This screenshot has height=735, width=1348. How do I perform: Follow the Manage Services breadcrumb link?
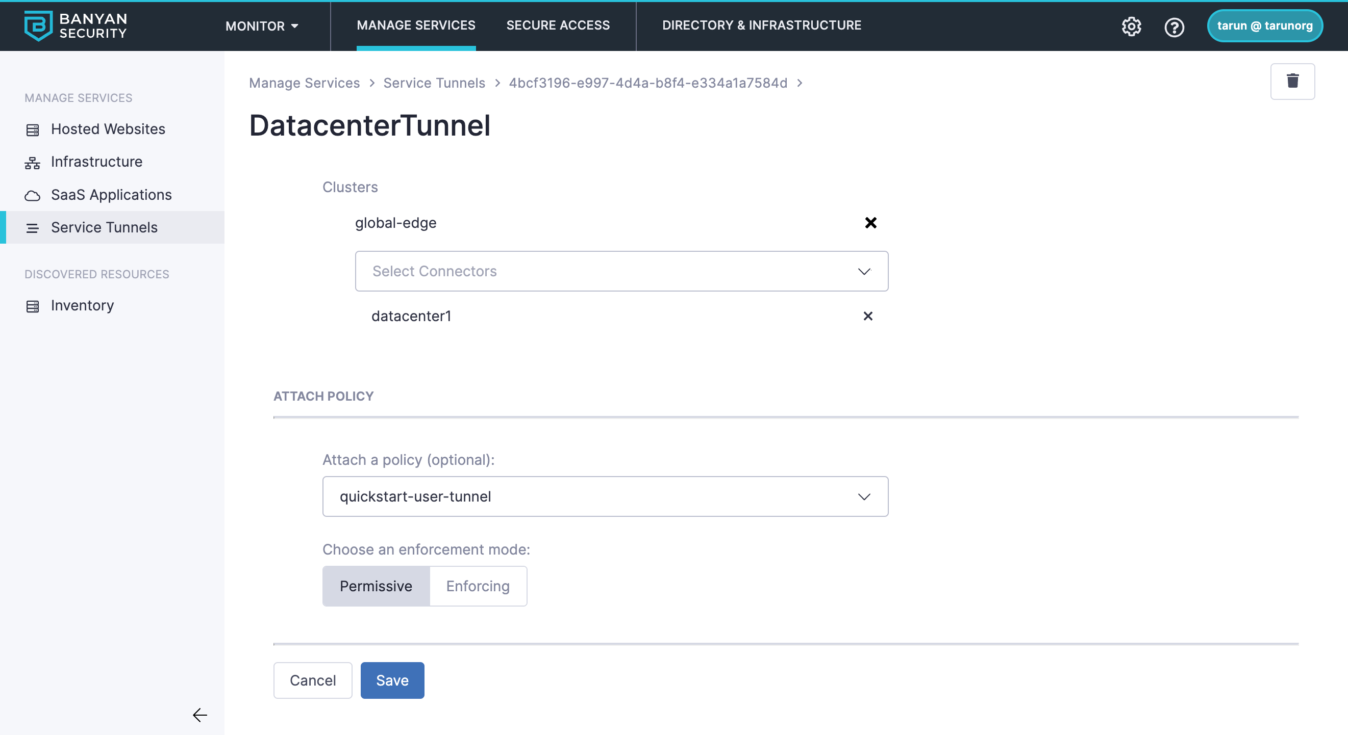[x=304, y=83]
